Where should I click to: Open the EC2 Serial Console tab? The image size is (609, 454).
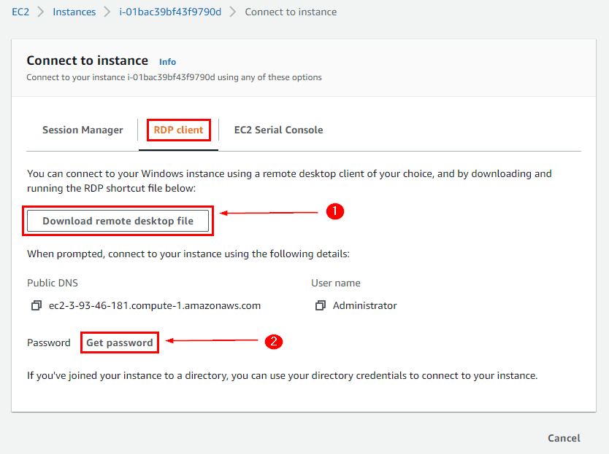278,130
